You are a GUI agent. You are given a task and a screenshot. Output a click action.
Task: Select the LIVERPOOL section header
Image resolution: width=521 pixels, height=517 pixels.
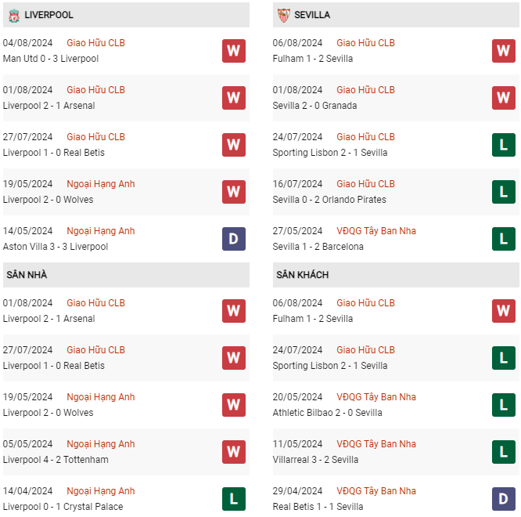49,15
